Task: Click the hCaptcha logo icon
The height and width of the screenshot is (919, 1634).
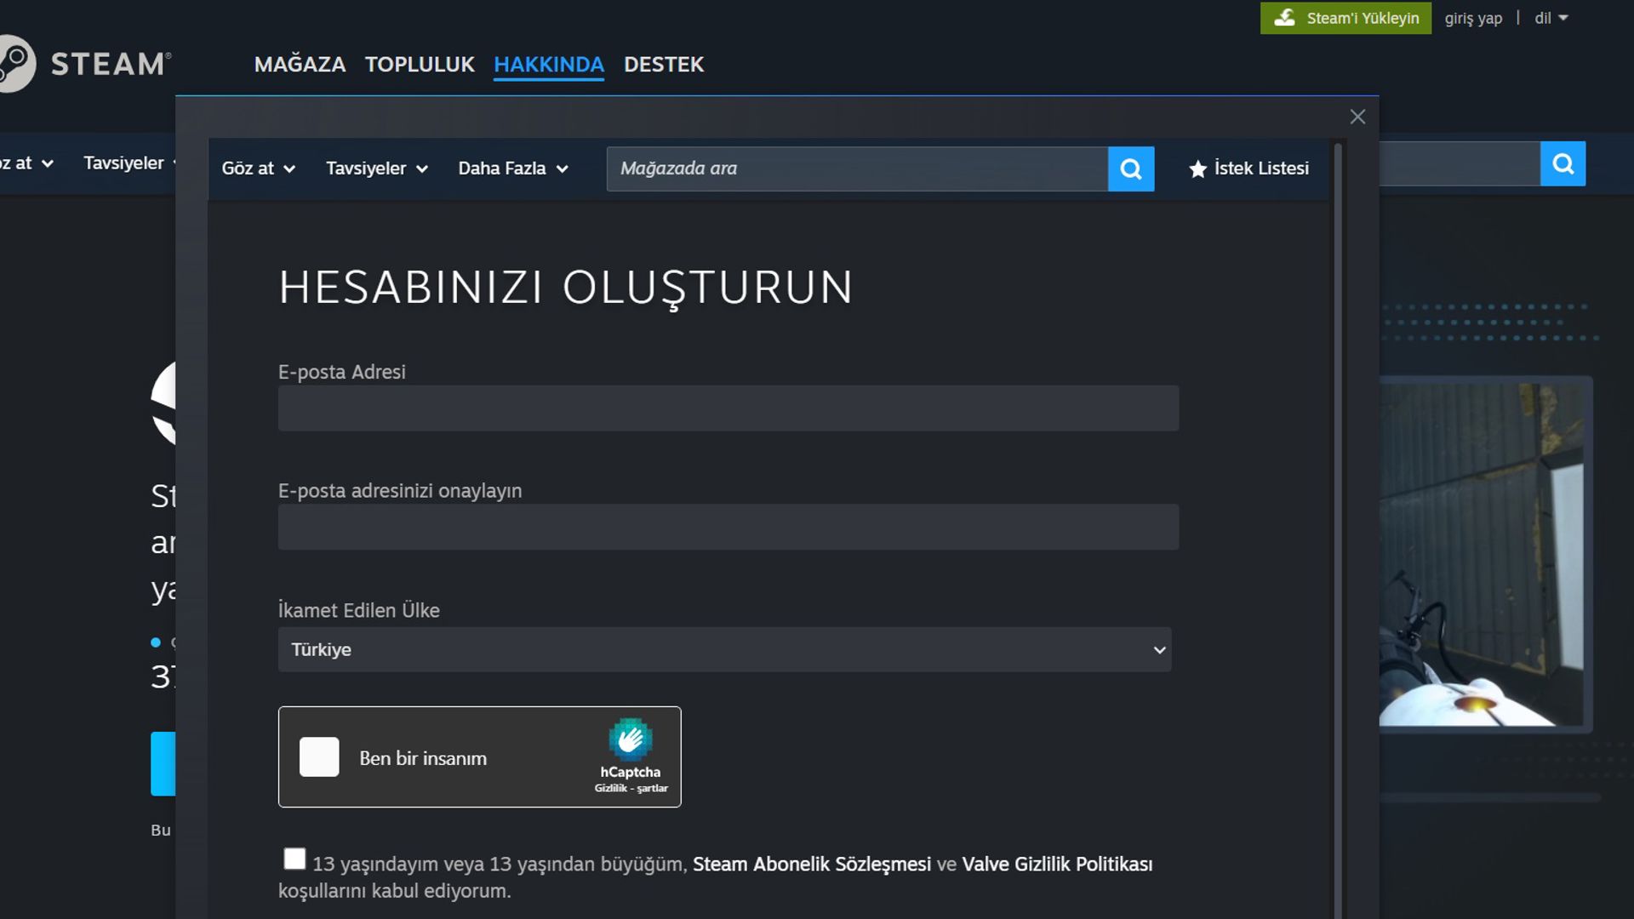Action: click(x=630, y=739)
